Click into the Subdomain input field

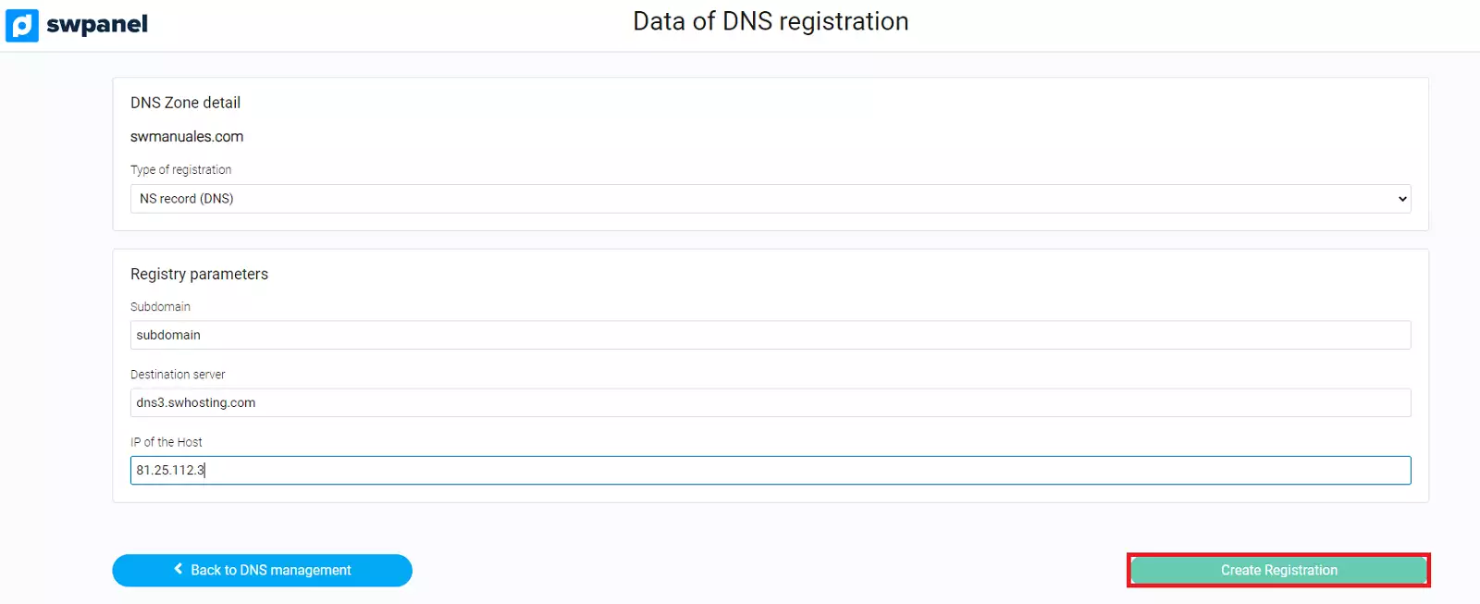pos(770,335)
